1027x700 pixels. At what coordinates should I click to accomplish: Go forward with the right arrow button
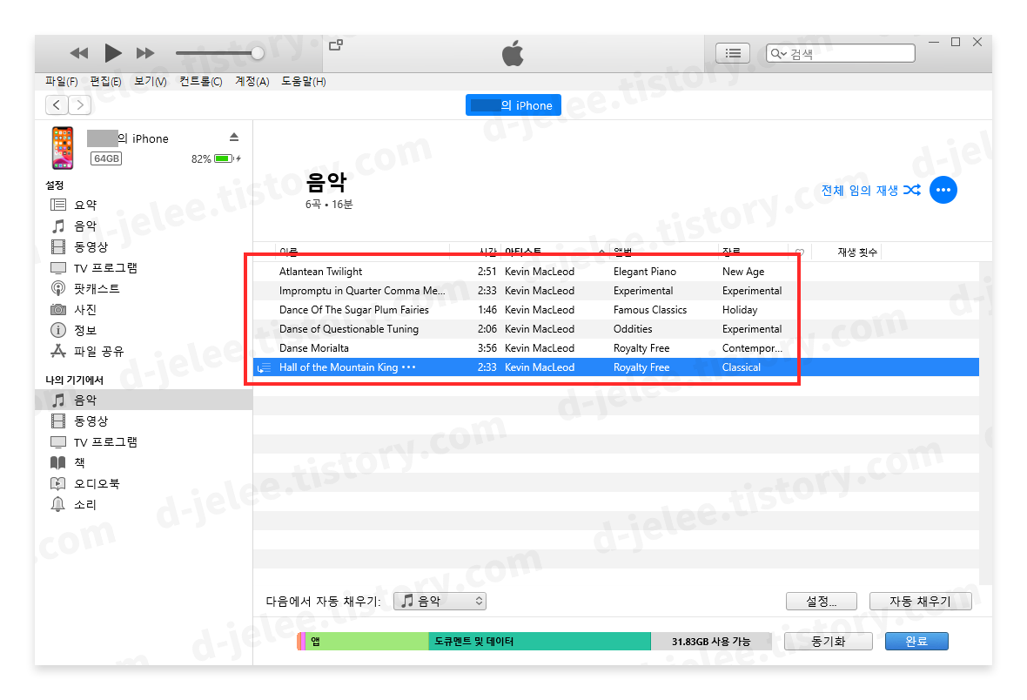coord(80,104)
